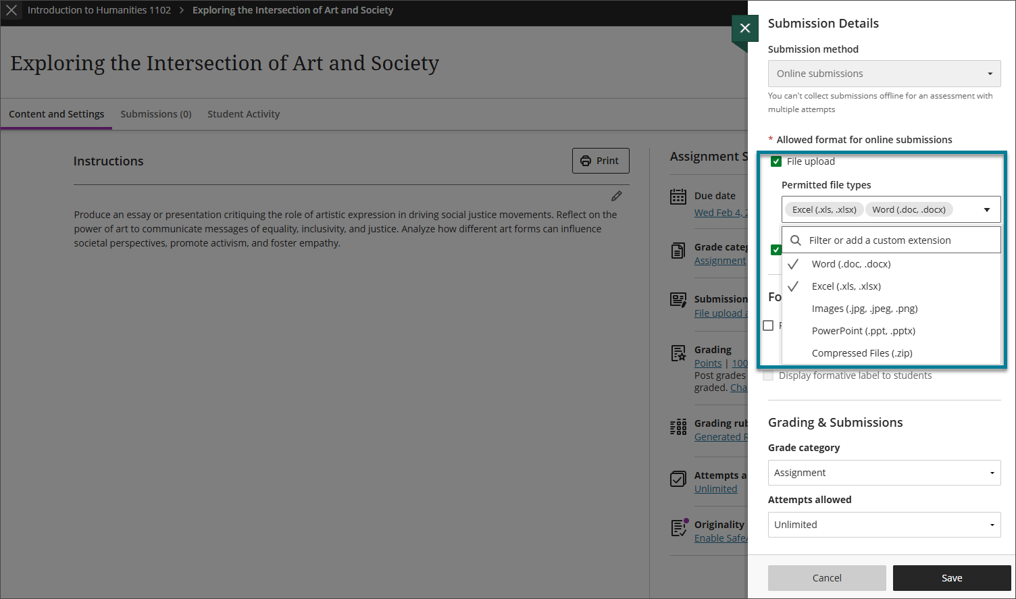Viewport: 1016px width, 599px height.
Task: Click the File upload submission link
Action: [x=721, y=313]
